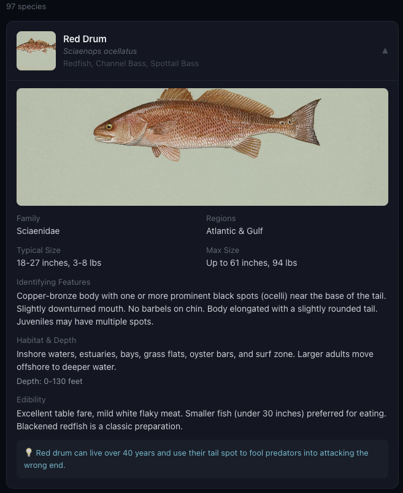Select the species name Red Drum
The width and height of the screenshot is (403, 493).
85,39
